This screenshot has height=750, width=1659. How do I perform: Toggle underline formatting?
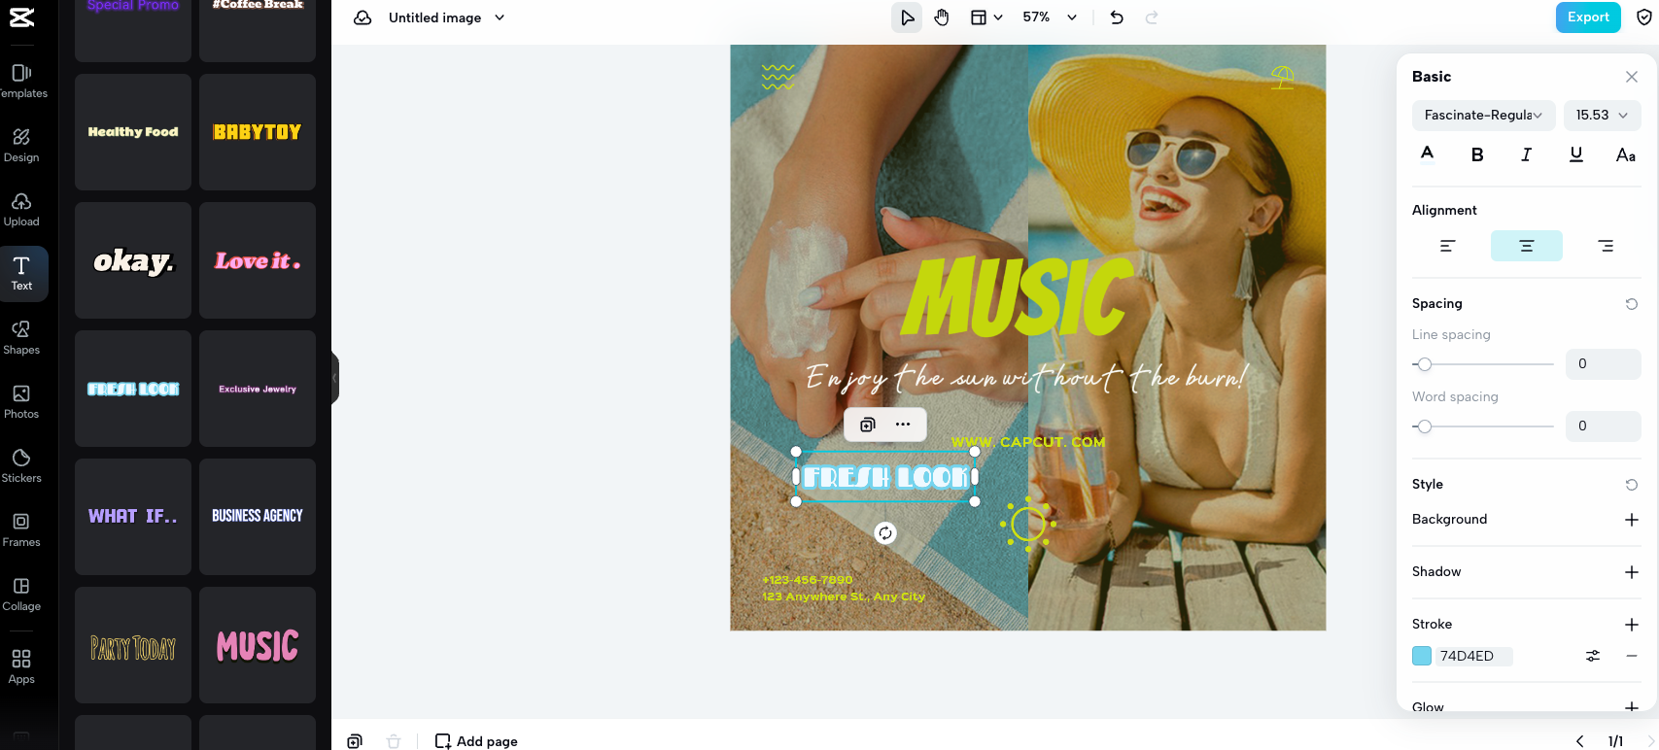click(x=1576, y=154)
